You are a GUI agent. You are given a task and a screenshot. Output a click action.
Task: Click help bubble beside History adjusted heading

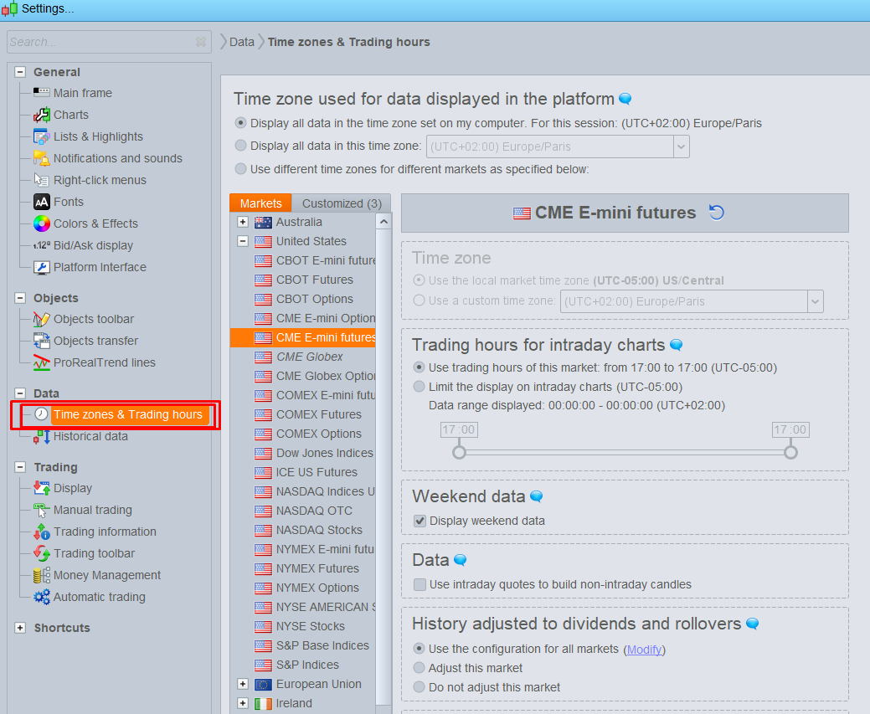(x=753, y=624)
